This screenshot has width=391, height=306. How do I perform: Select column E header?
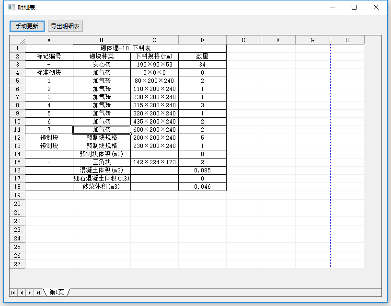[243, 40]
